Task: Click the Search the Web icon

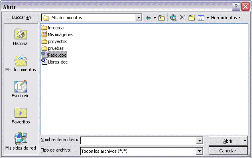Action: [x=173, y=18]
